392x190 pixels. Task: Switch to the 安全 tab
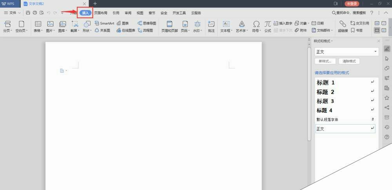(164, 13)
